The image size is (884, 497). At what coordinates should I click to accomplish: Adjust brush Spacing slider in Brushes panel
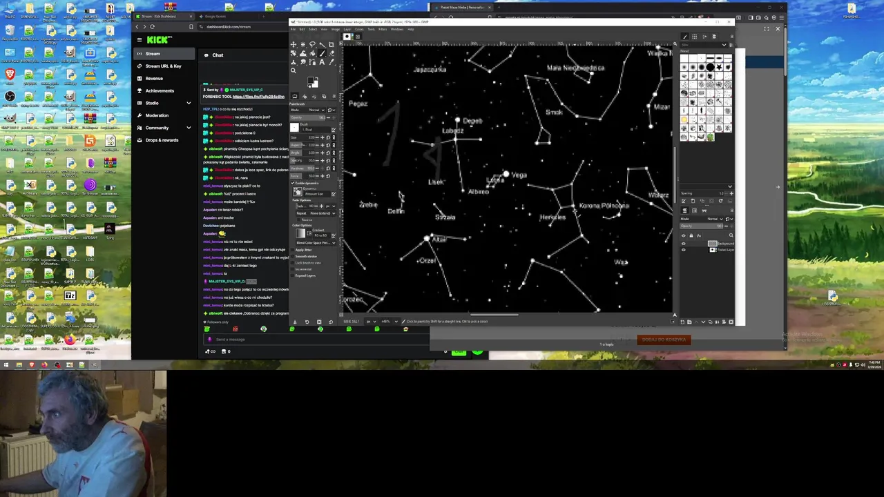702,193
